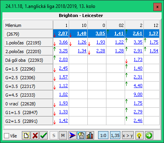Viewport: 164px width, 143px height.
Task: Click second half odds 1,54
Action: coord(154,51)
